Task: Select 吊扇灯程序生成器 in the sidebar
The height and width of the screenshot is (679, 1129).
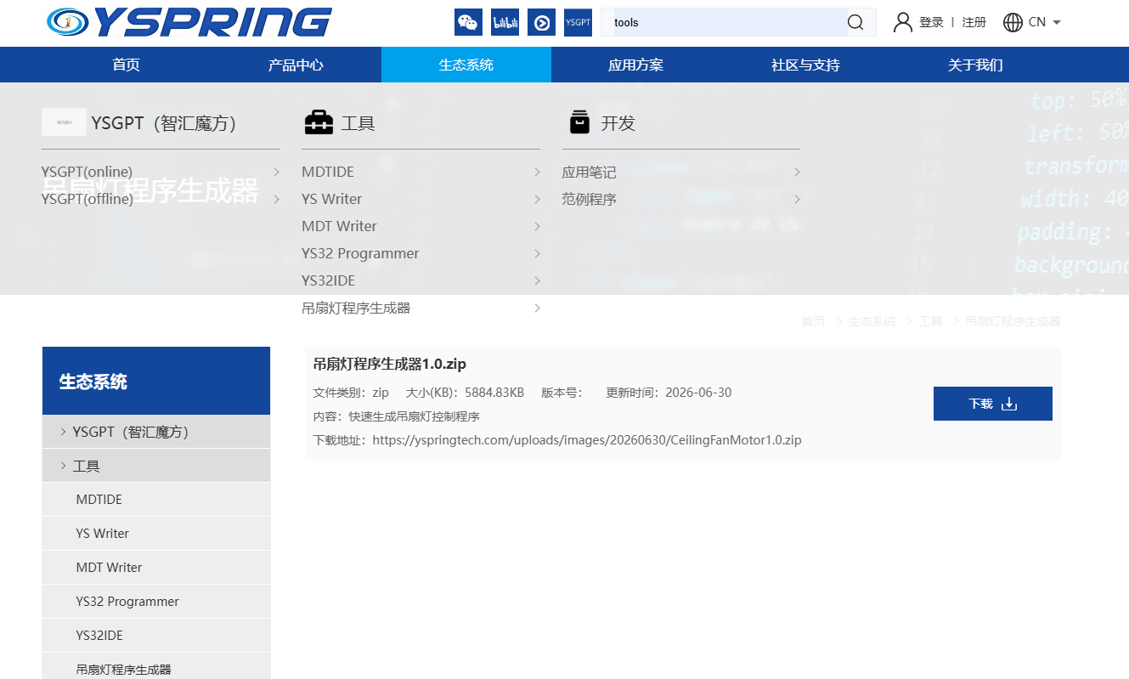Action: (156, 666)
